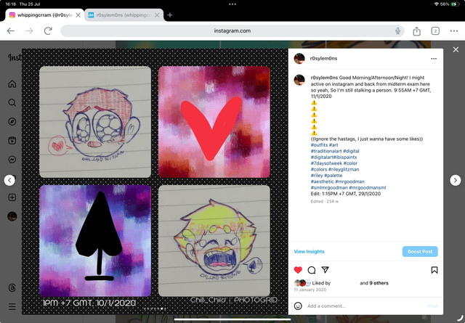This screenshot has height=323, width=465.
Task: Switch to second r0sylem0ns tab
Action: click(x=124, y=15)
